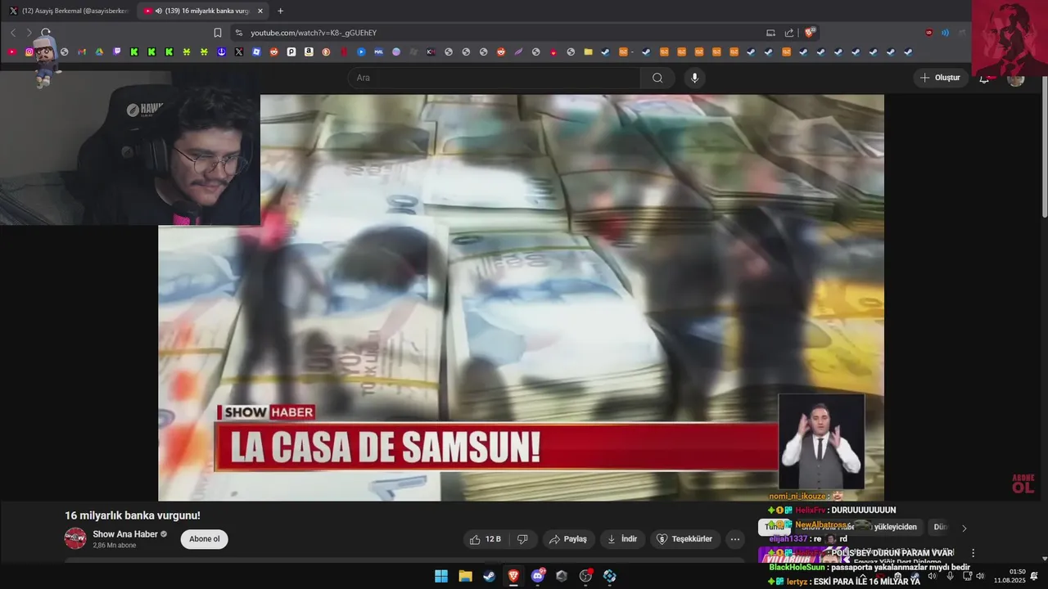Click the video player to pause
Viewport: 1048px width, 589px height.
521,298
